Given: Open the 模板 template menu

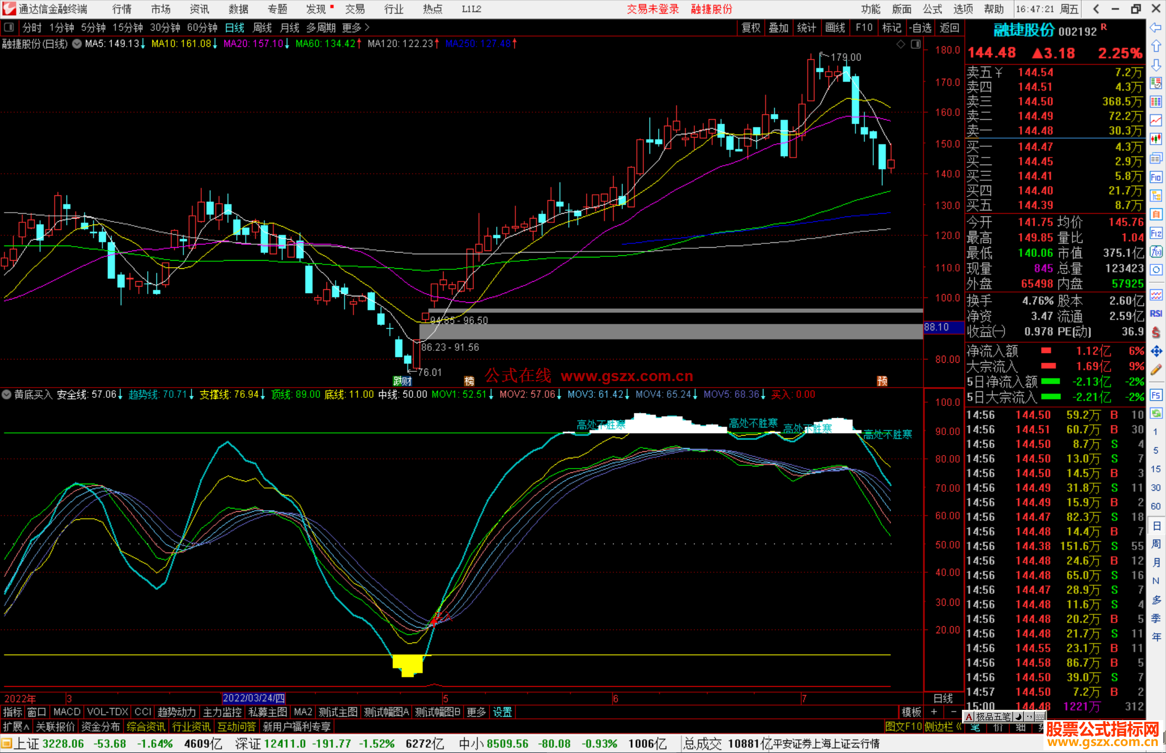Looking at the screenshot, I should pyautogui.click(x=911, y=712).
